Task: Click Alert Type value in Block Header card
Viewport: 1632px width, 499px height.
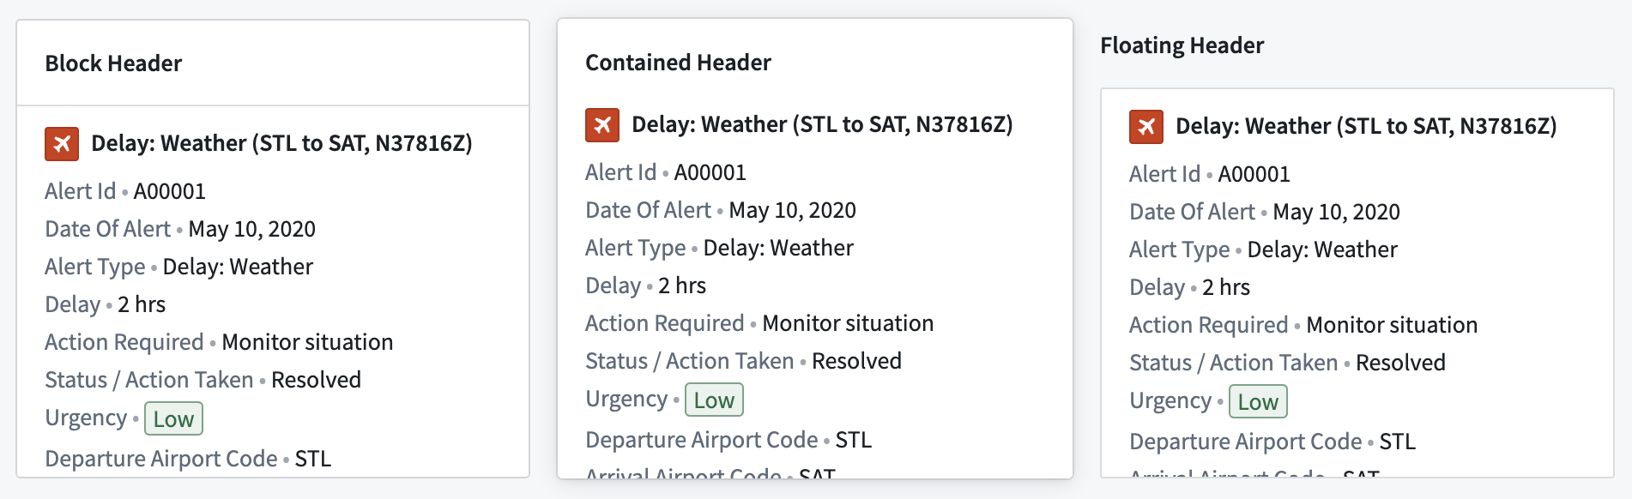Action: [238, 267]
